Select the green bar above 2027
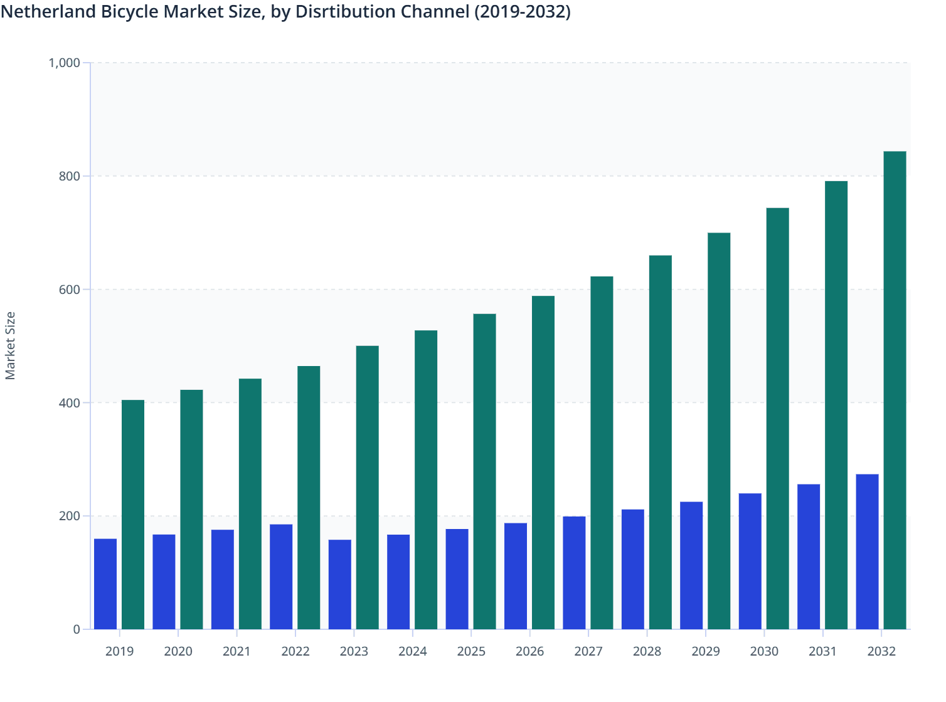Viewport: 946px width, 702px height. pyautogui.click(x=601, y=451)
